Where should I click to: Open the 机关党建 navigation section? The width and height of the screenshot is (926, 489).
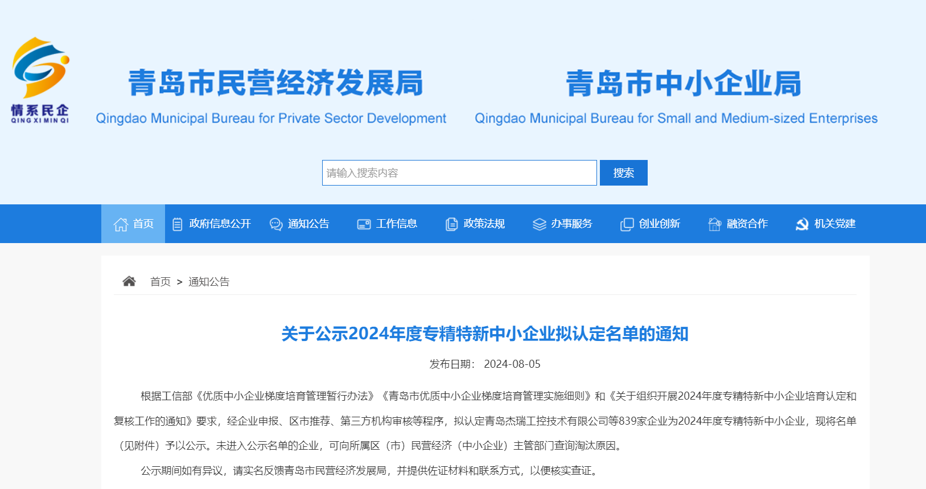[x=834, y=224]
